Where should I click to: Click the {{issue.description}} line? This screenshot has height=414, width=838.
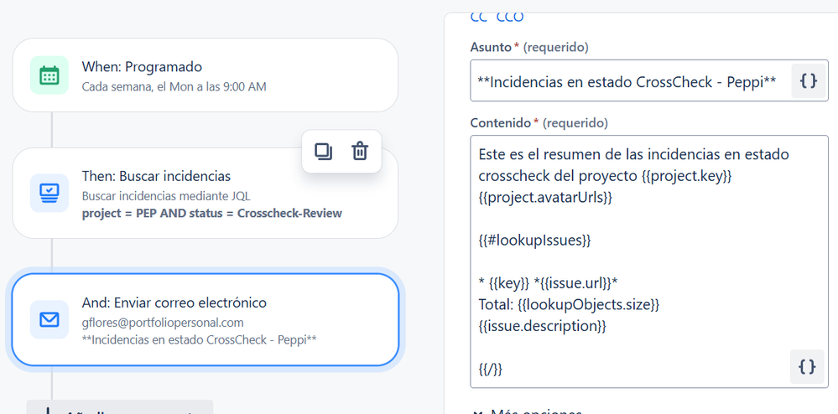pos(543,326)
